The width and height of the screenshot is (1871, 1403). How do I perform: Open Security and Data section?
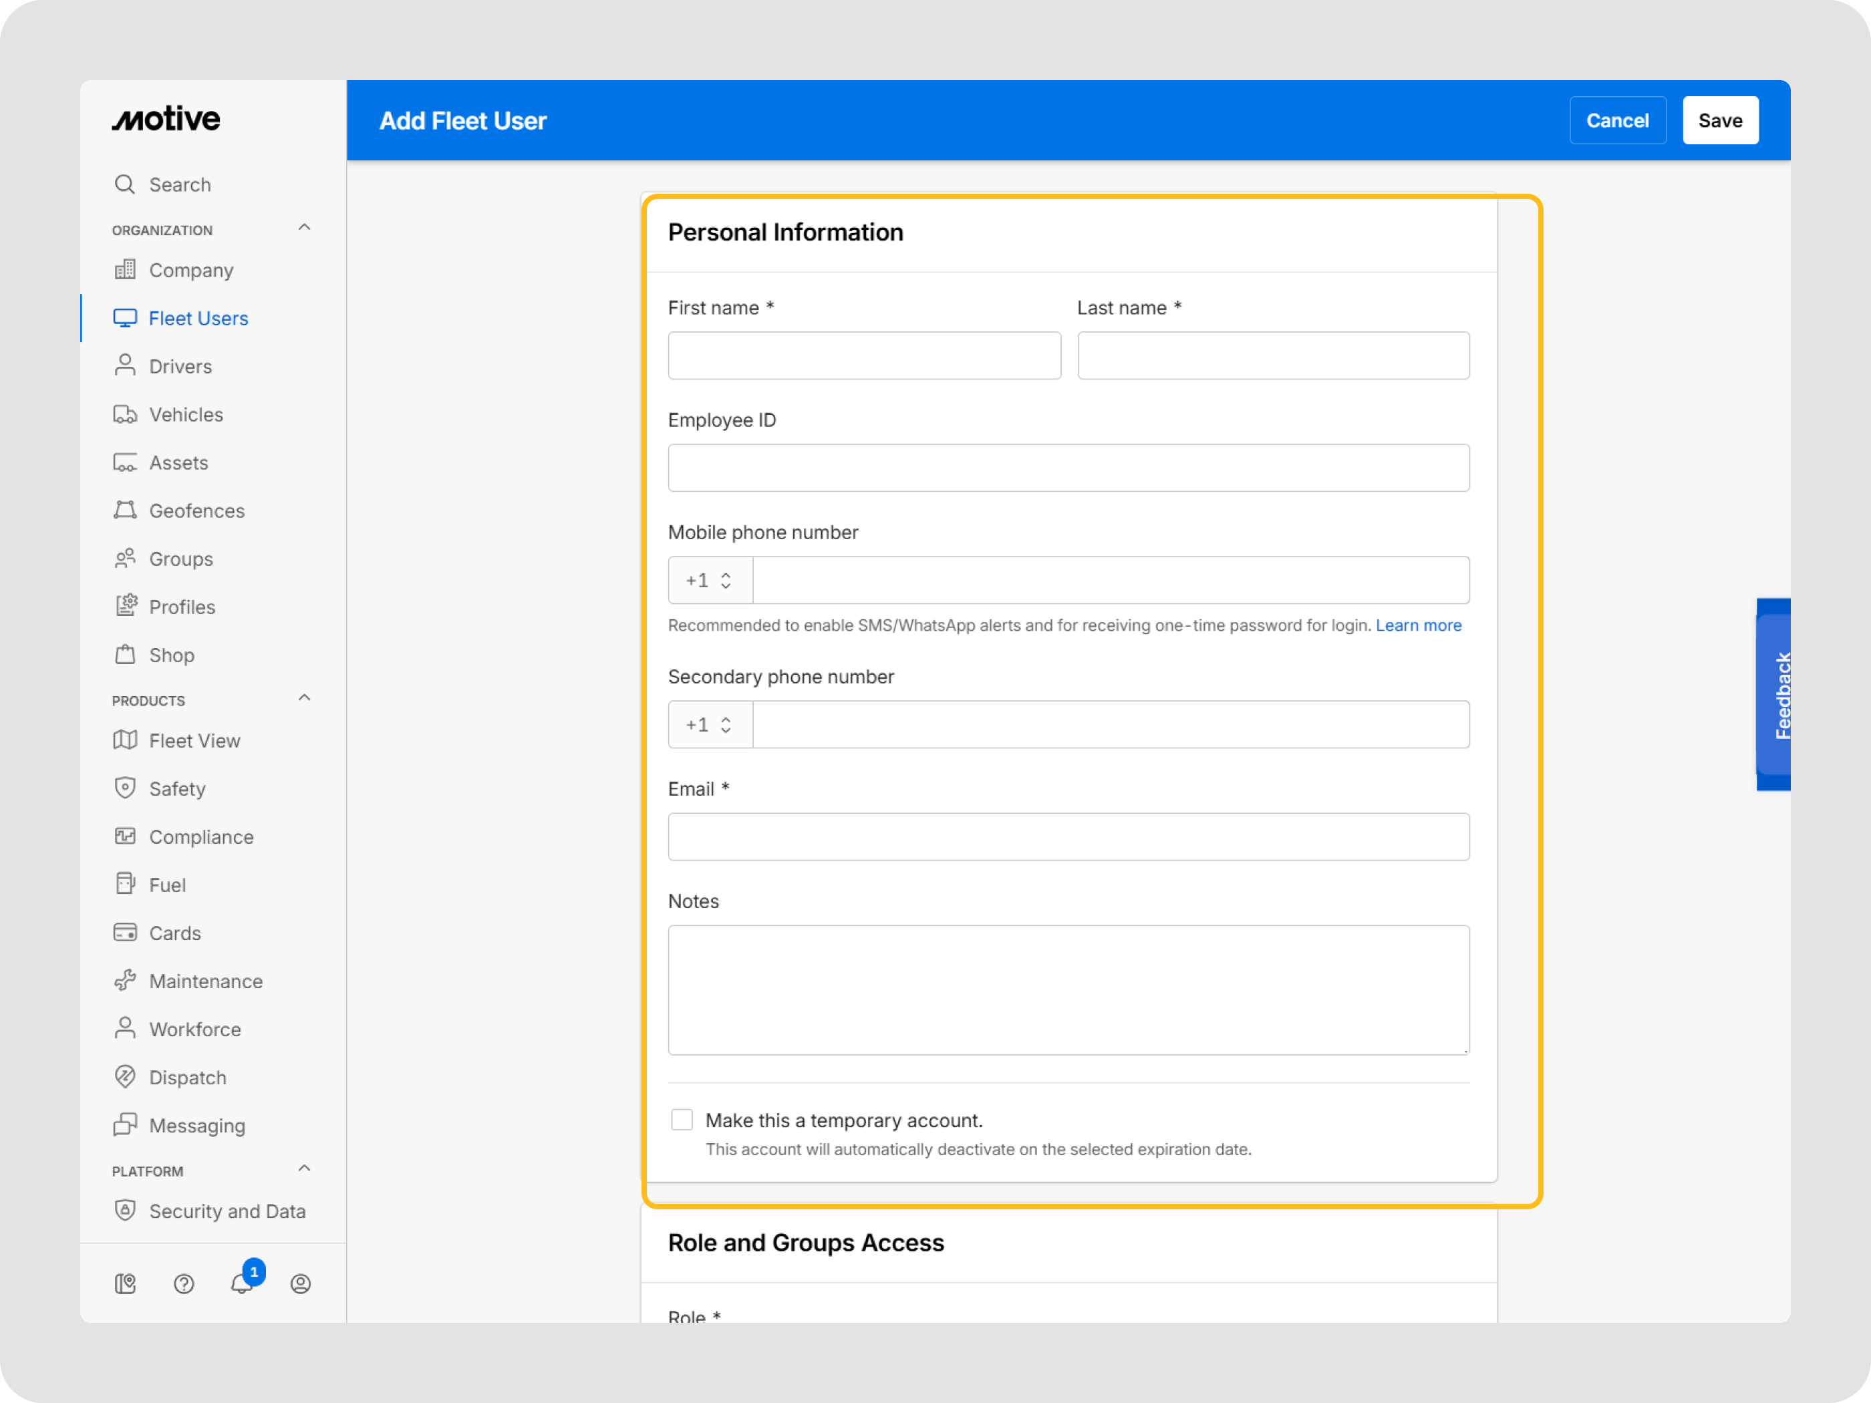coord(227,1210)
